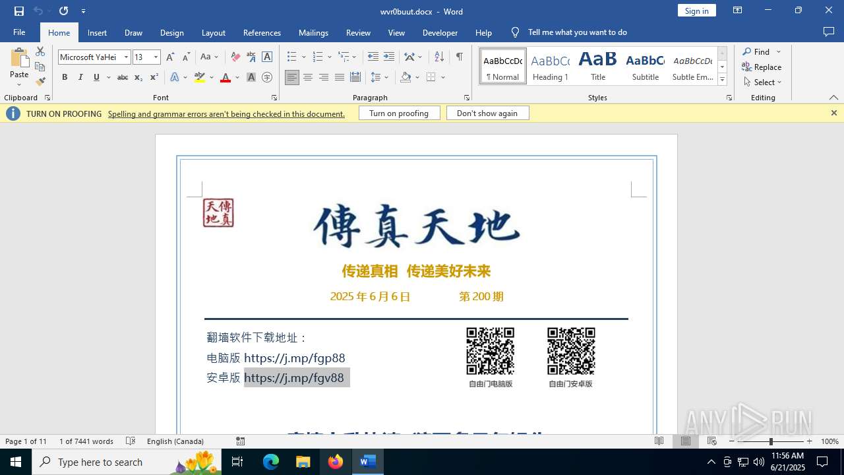Screen dimensions: 844x475
Task: Click the Clear All Formatting icon
Action: 235,57
